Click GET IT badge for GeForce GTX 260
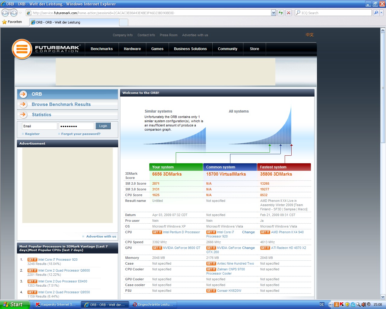This screenshot has width=386, height=309. pos(211,248)
